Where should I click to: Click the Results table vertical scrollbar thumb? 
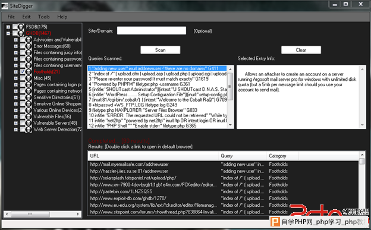point(362,162)
